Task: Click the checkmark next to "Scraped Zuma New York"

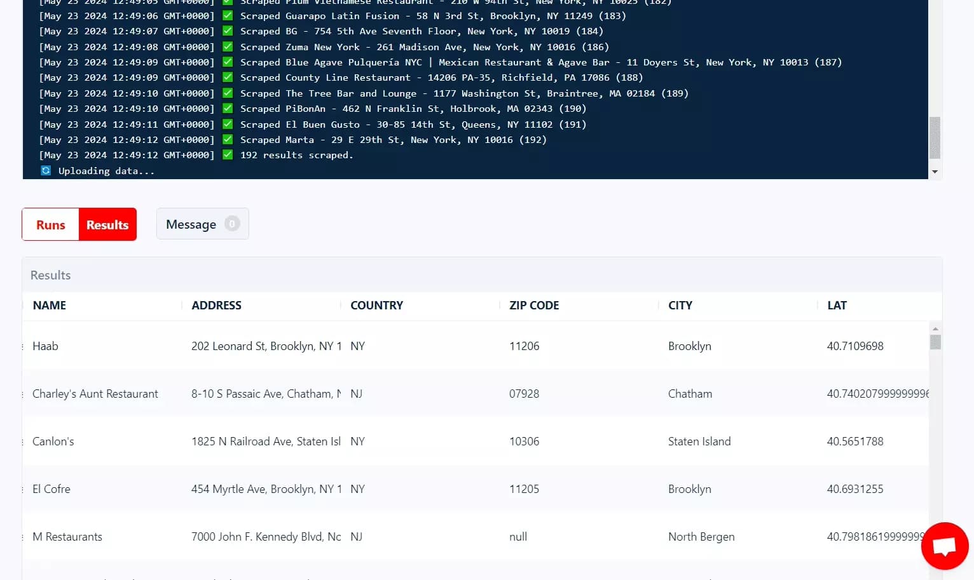Action: pyautogui.click(x=227, y=46)
